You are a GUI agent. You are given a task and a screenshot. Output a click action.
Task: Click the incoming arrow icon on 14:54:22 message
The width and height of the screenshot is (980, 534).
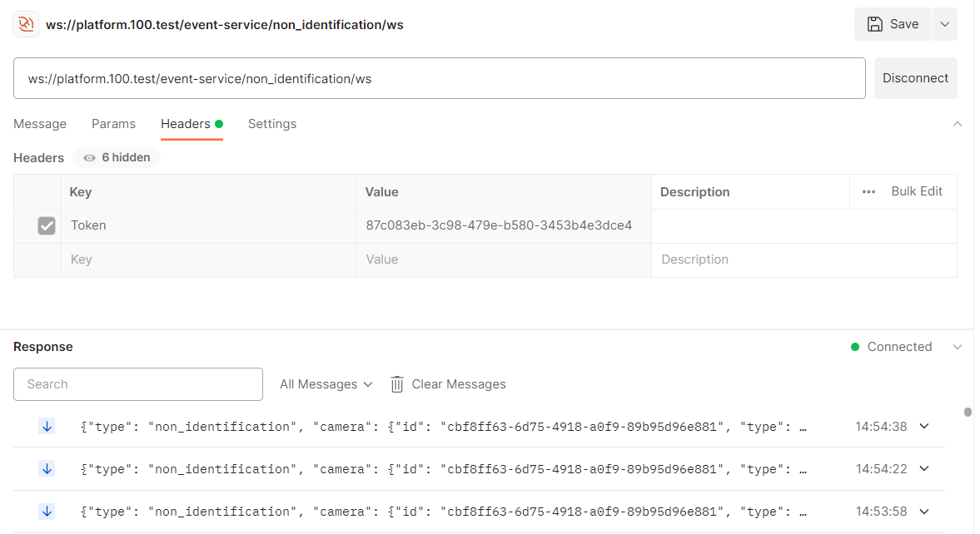coord(47,468)
